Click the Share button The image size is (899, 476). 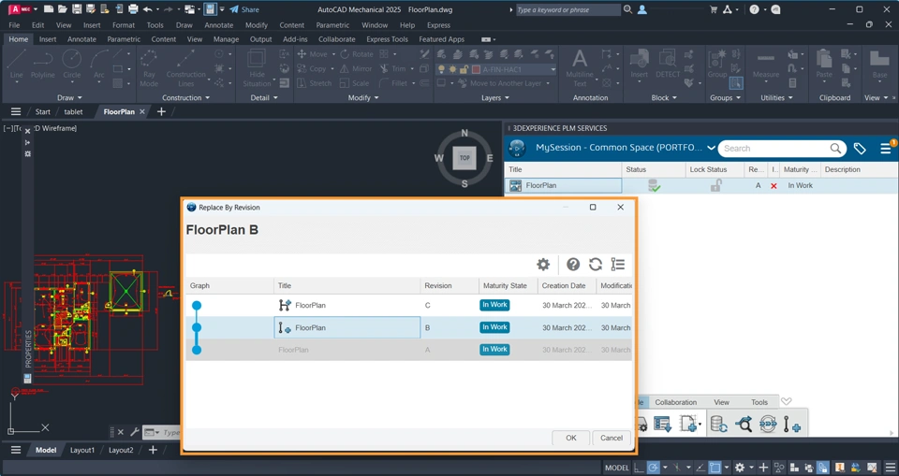pos(244,9)
